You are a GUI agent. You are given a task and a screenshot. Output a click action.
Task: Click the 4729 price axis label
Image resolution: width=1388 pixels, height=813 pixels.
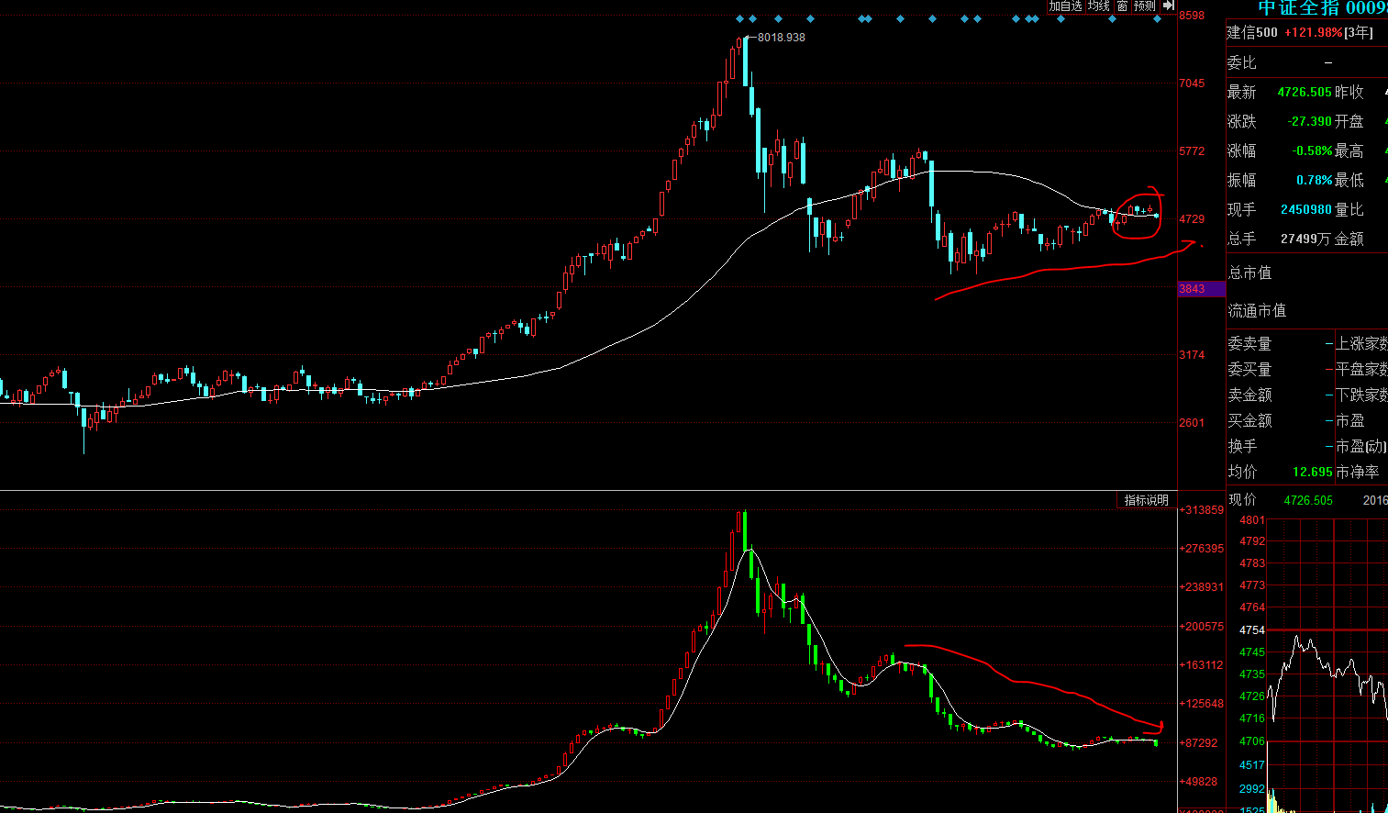click(1192, 219)
